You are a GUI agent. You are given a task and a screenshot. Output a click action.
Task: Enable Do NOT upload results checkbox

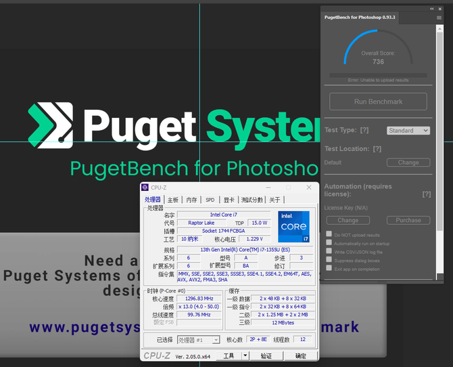[329, 234]
